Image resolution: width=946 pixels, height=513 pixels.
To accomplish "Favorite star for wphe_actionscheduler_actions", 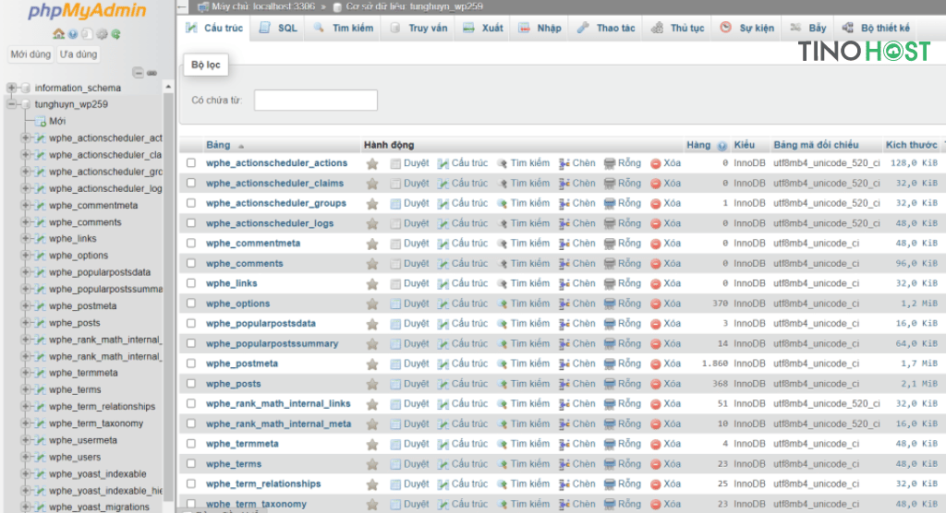I will pyautogui.click(x=372, y=163).
